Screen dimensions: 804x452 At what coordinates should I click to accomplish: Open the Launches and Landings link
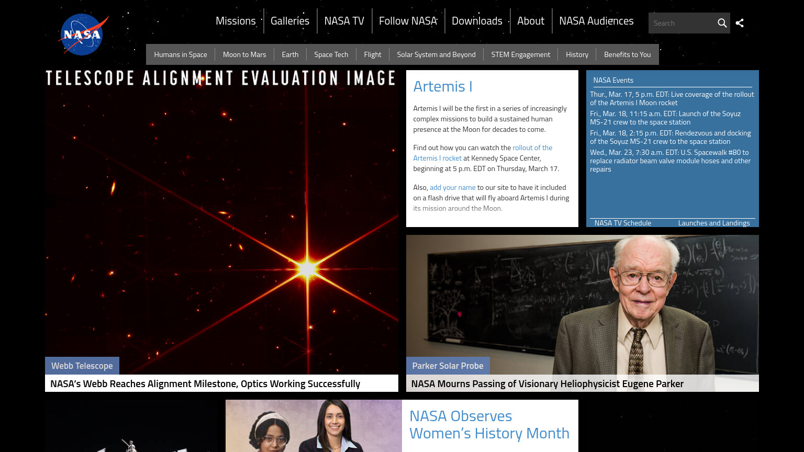[x=714, y=223]
